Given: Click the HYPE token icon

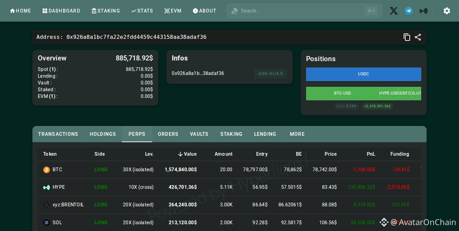Looking at the screenshot, I should point(47,187).
